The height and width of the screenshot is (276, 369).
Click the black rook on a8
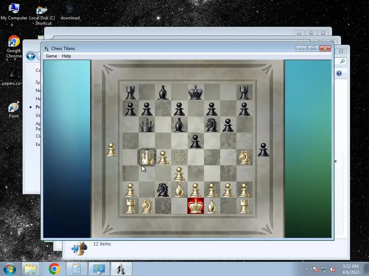click(x=130, y=93)
